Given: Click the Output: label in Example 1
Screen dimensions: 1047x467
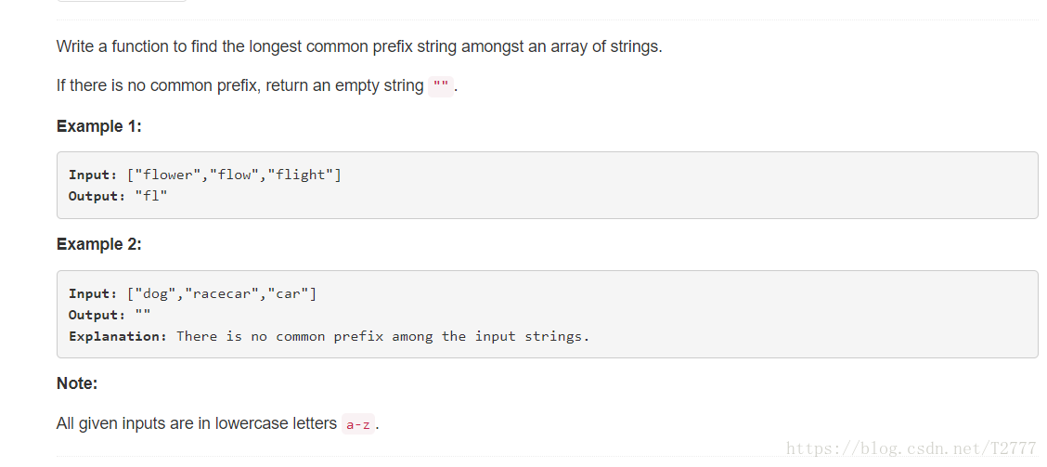Looking at the screenshot, I should coord(97,197).
